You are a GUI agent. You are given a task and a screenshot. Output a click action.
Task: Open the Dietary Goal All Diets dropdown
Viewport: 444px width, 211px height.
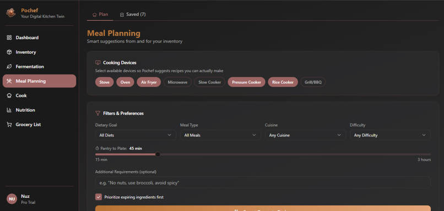pyautogui.click(x=136, y=135)
